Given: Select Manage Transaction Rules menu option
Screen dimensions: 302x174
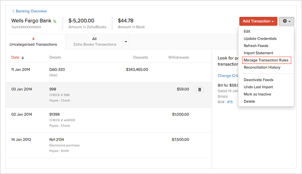Looking at the screenshot, I should (x=266, y=60).
